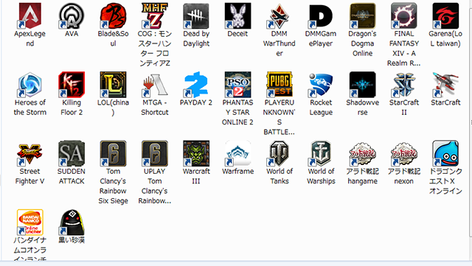The height and width of the screenshot is (266, 472).
Task: Click the Warframe shortcut icon
Action: point(237,153)
